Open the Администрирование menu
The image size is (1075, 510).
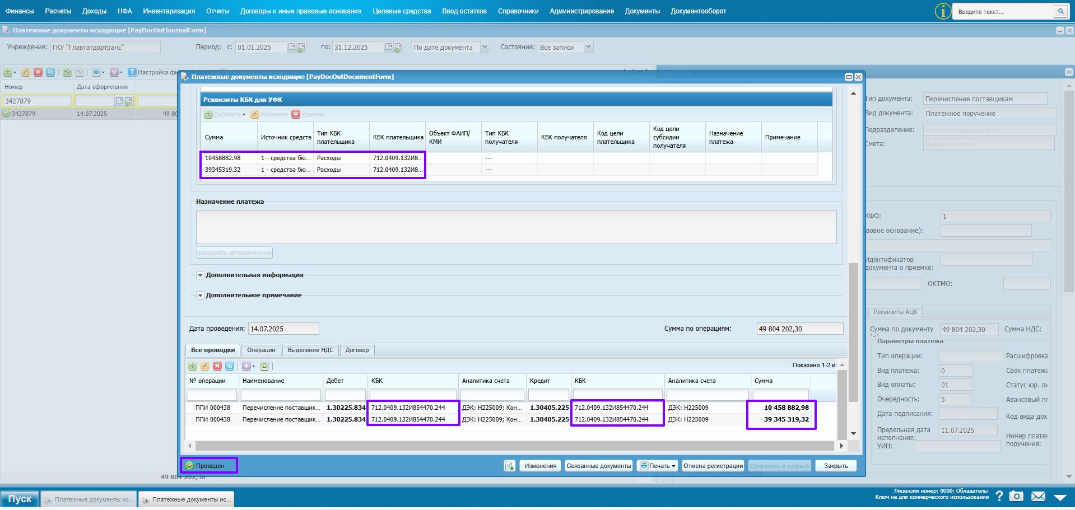(582, 11)
